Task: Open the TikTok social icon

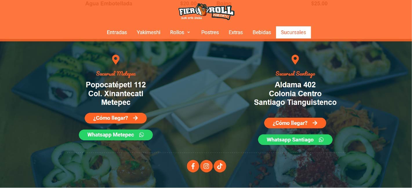Action: tap(220, 166)
